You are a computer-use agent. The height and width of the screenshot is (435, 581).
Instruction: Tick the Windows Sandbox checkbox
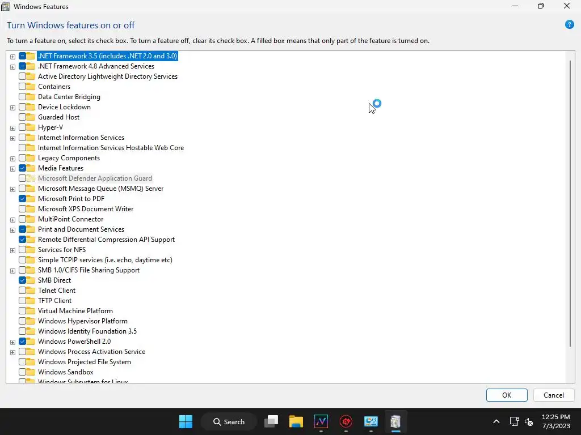(x=22, y=372)
